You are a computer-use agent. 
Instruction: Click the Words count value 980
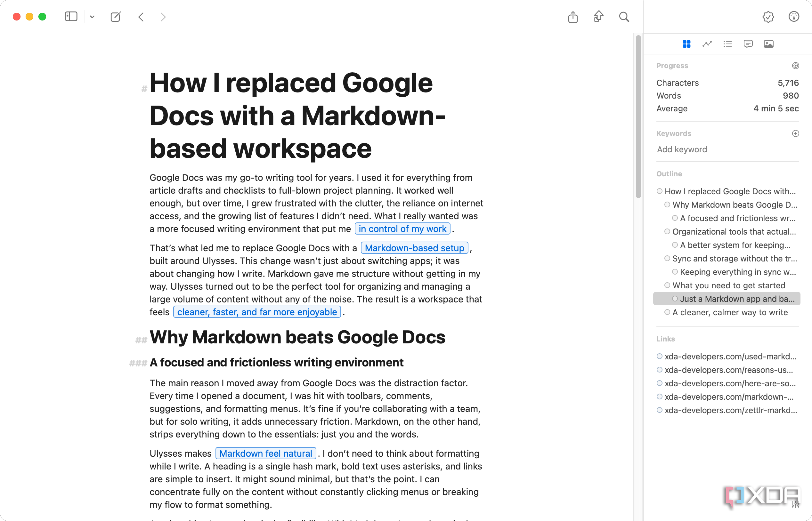790,96
